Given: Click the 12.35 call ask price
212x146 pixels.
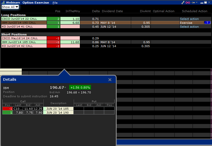Looking at the screenshot, I should [38, 109].
